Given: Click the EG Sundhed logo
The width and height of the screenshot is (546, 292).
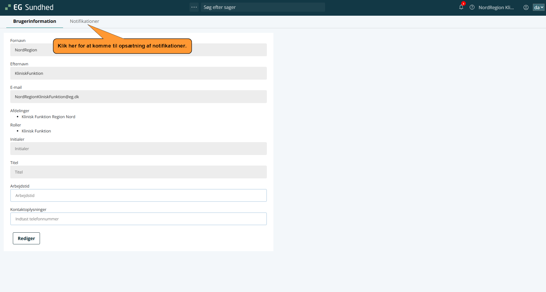Looking at the screenshot, I should coord(29,7).
